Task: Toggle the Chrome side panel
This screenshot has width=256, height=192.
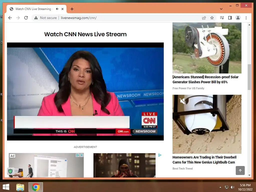Action: point(230,18)
